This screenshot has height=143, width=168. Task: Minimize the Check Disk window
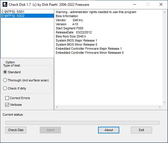[135, 5]
